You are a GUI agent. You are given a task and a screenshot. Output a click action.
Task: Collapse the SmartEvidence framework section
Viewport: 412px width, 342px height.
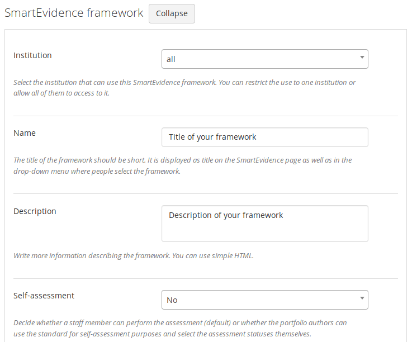pyautogui.click(x=172, y=13)
